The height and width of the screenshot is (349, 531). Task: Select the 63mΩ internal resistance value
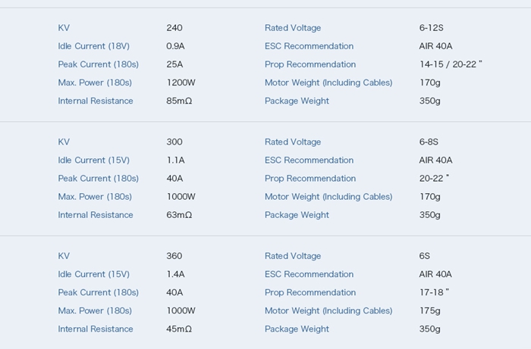(x=179, y=215)
